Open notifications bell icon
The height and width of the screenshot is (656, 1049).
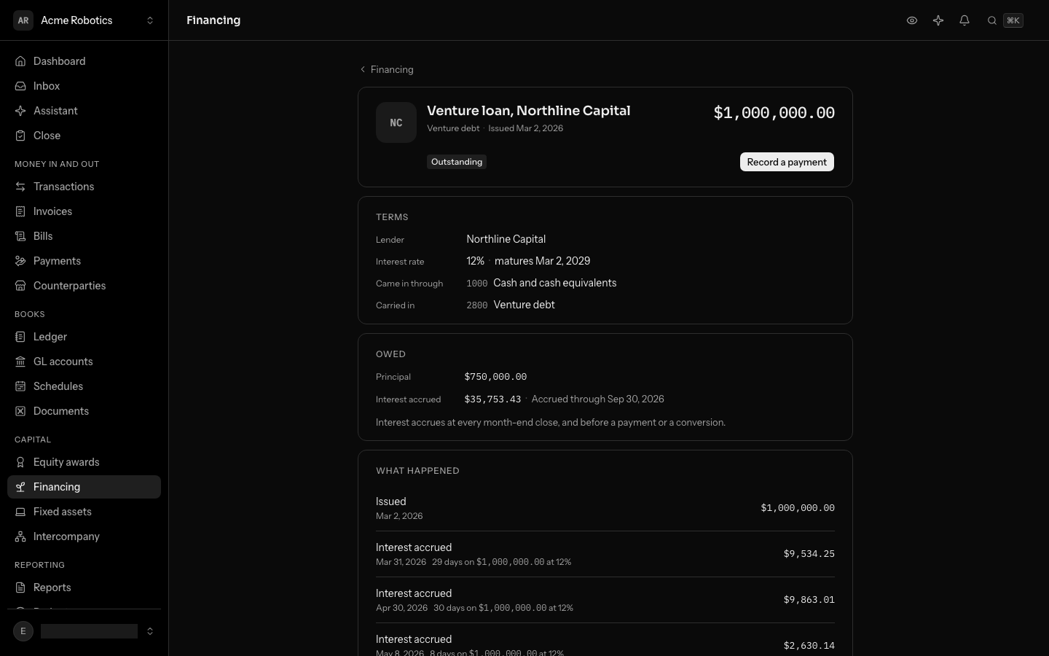click(x=964, y=20)
